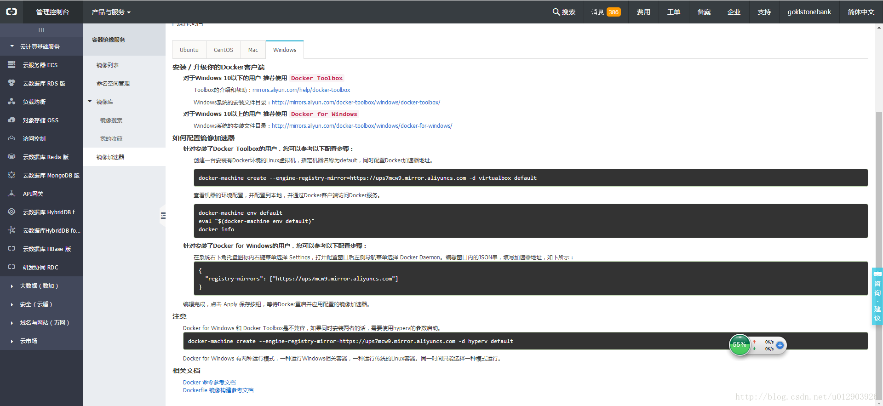Click the 对象存储 OSS cloud icon
883x406 pixels.
point(11,120)
